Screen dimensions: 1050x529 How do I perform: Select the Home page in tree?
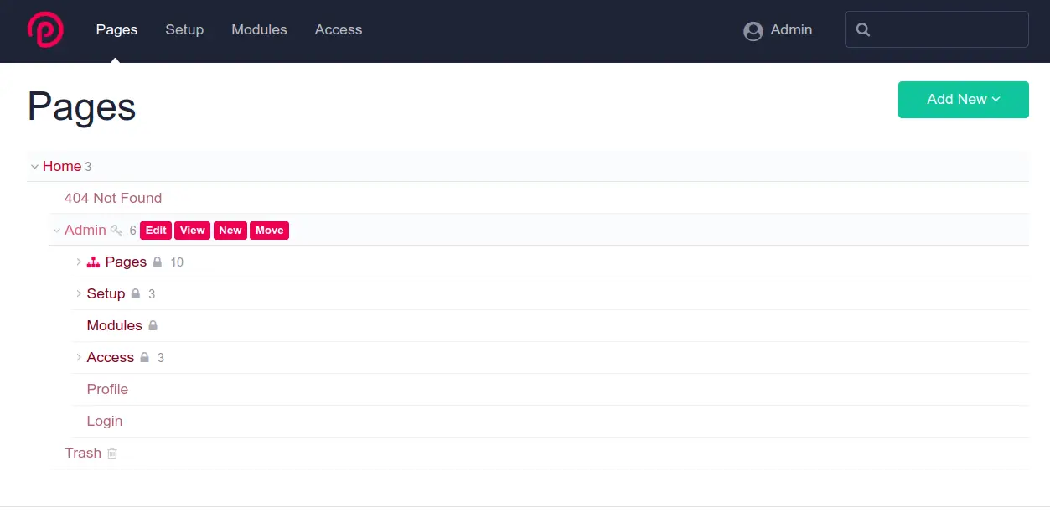point(62,166)
